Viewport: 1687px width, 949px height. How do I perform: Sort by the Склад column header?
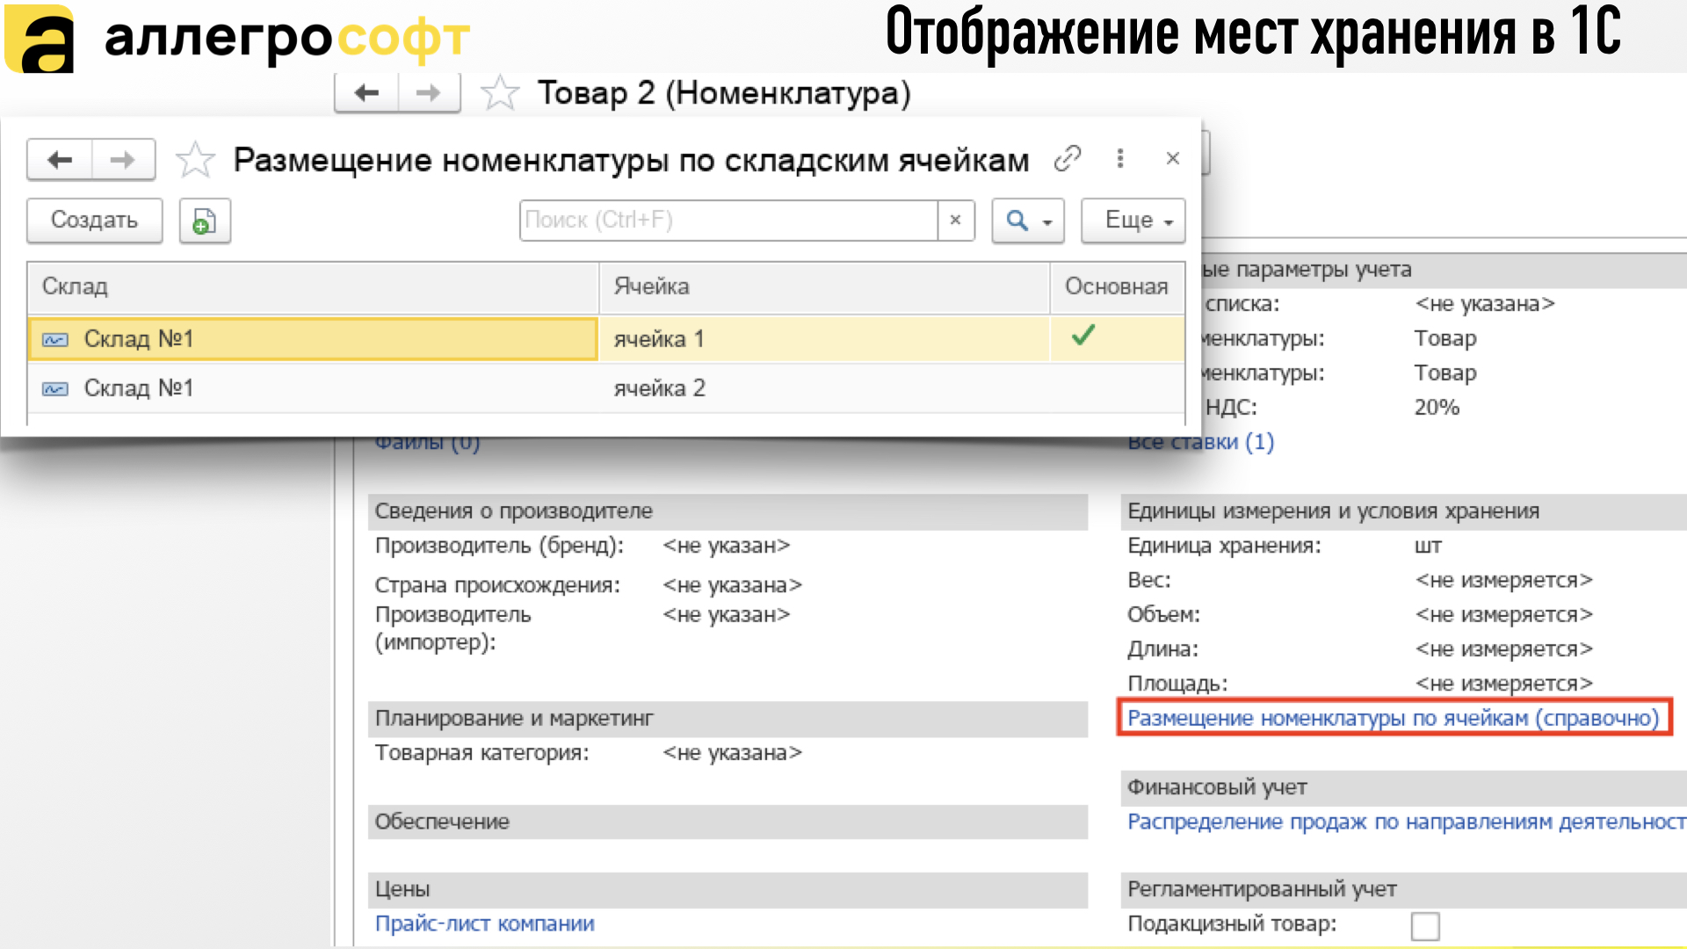pos(313,287)
